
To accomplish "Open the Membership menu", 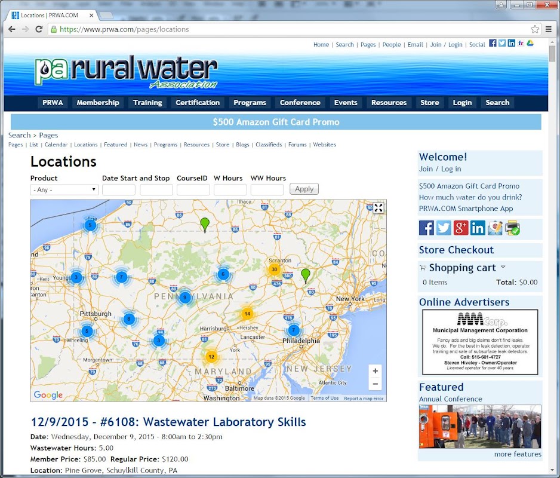I will point(98,103).
